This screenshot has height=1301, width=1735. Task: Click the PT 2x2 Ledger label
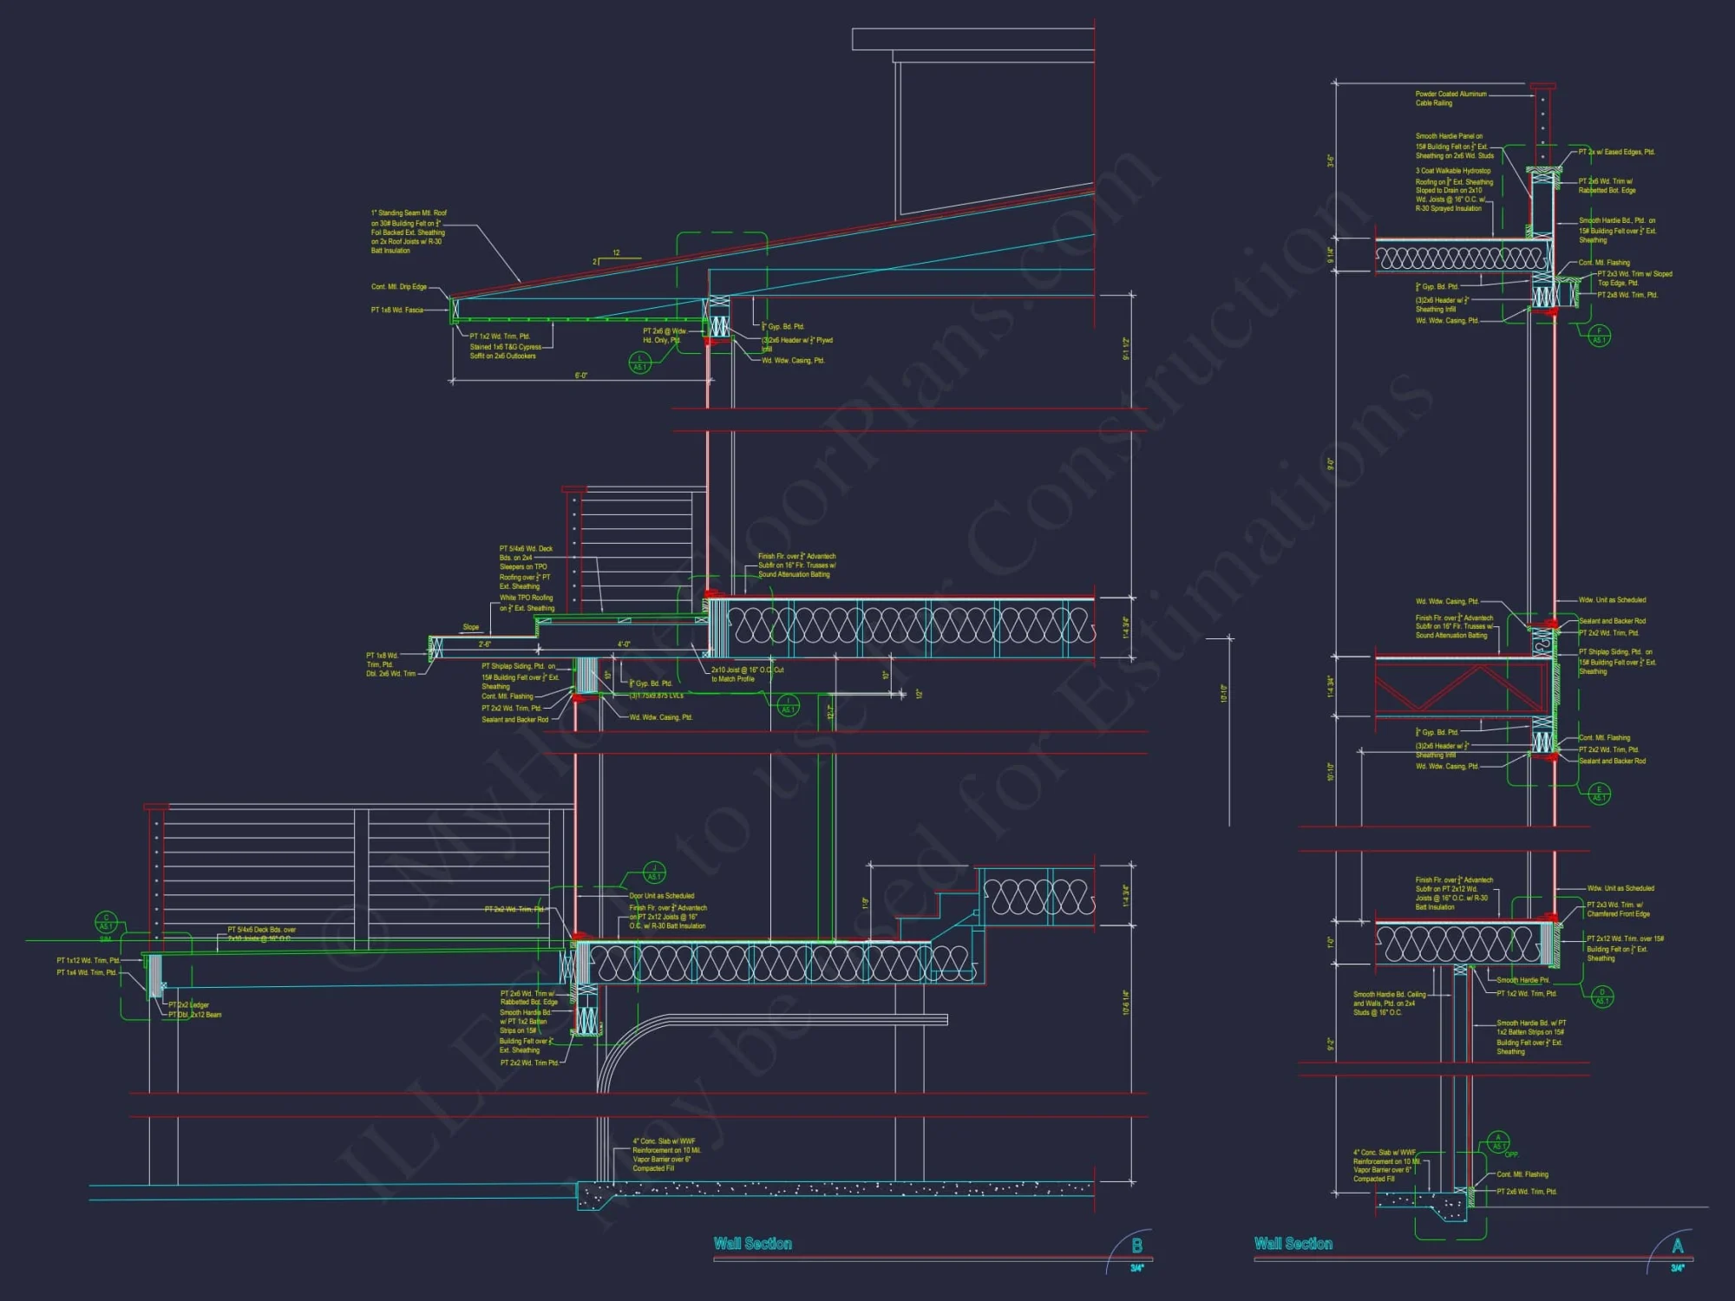point(189,1005)
